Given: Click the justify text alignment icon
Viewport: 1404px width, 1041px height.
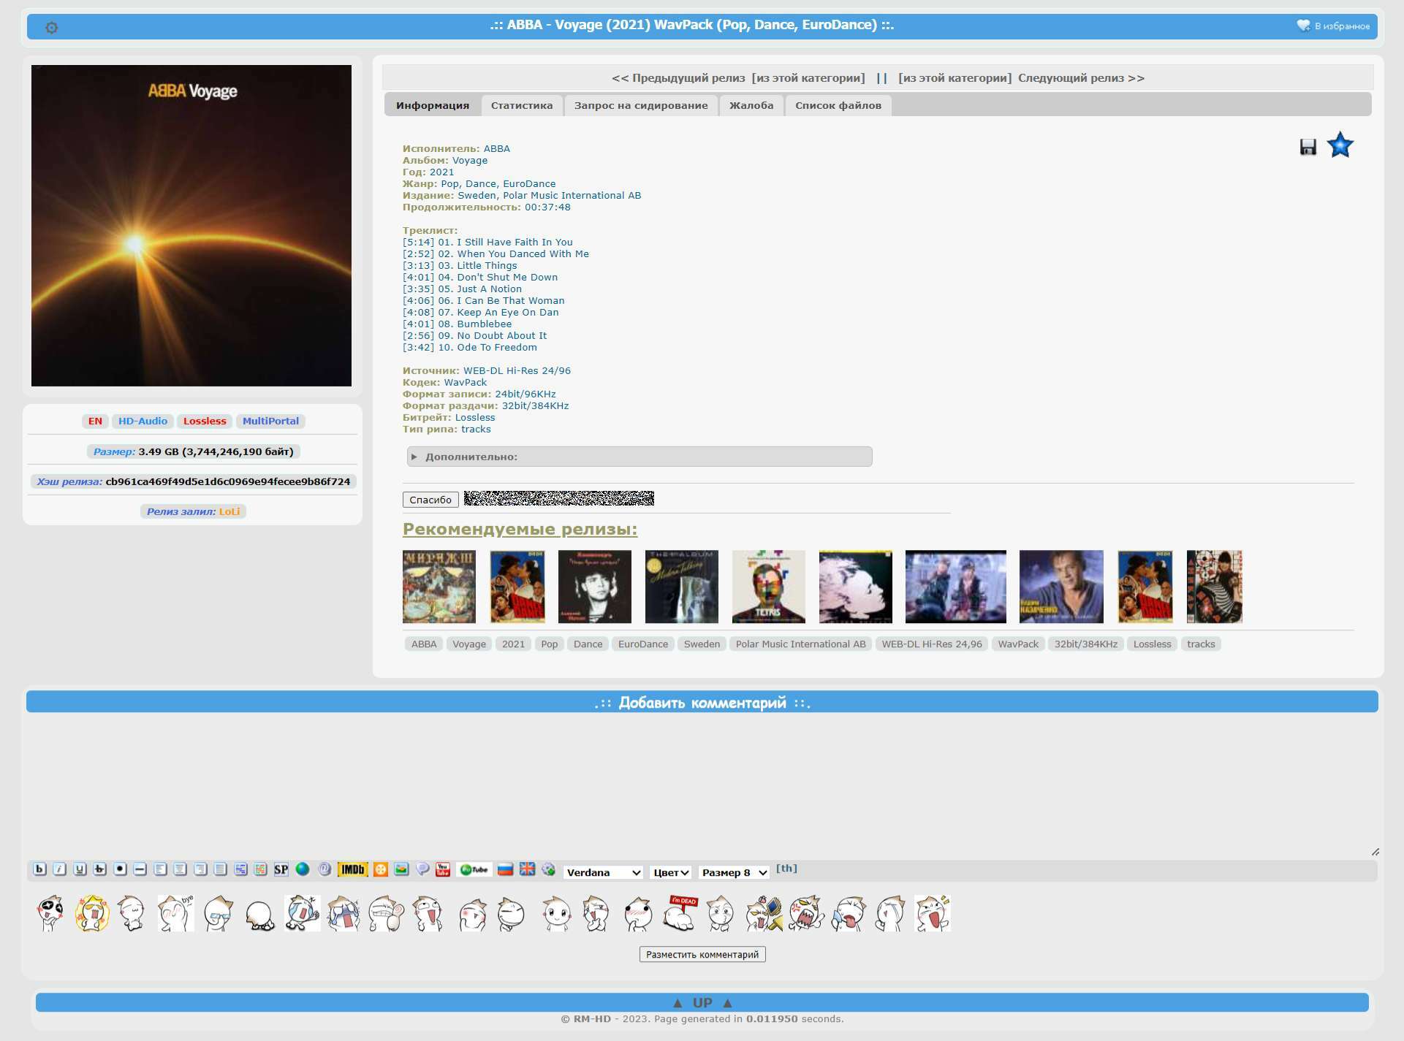Looking at the screenshot, I should (x=220, y=869).
